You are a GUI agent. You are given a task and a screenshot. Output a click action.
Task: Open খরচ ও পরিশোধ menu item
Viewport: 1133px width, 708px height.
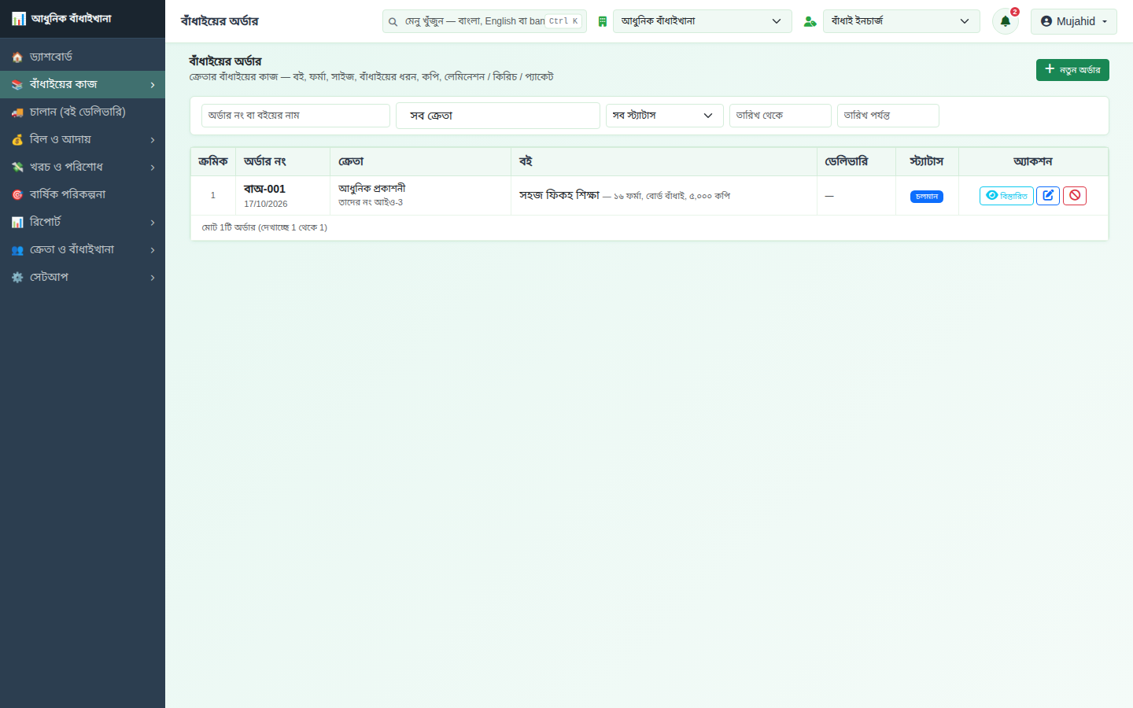[83, 167]
